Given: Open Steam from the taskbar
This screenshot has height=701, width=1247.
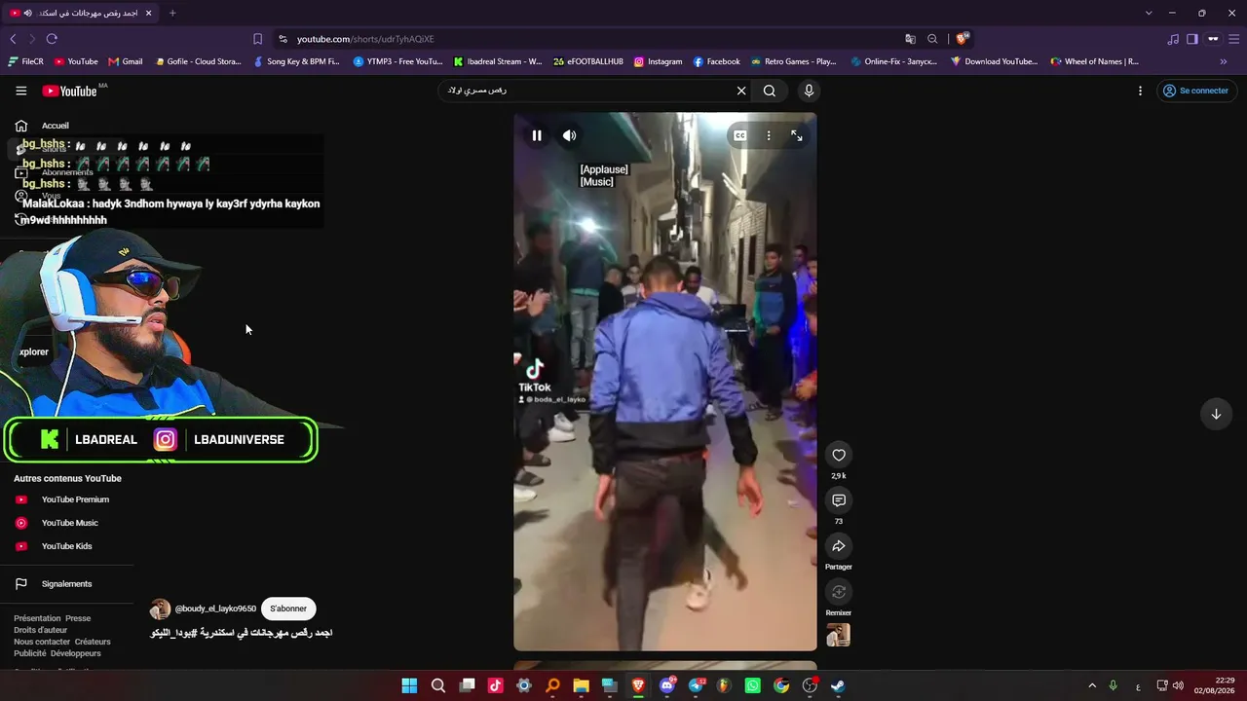Looking at the screenshot, I should pyautogui.click(x=838, y=685).
